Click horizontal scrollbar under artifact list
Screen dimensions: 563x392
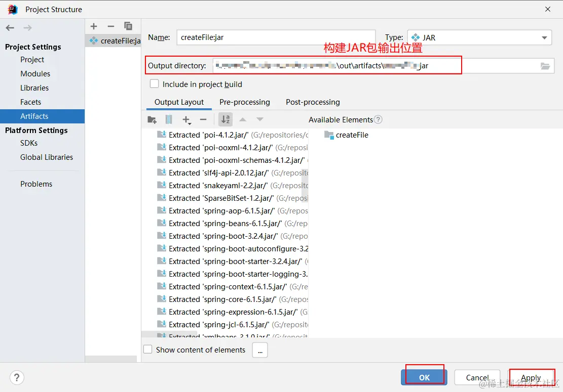[x=111, y=359]
